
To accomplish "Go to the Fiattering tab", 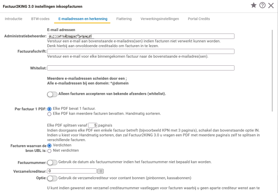I will [124, 19].
